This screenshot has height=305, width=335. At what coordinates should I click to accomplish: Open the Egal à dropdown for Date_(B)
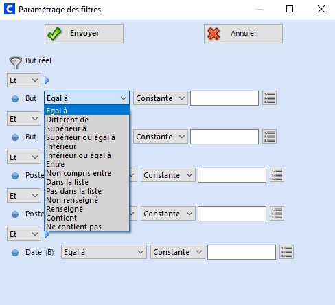click(104, 252)
